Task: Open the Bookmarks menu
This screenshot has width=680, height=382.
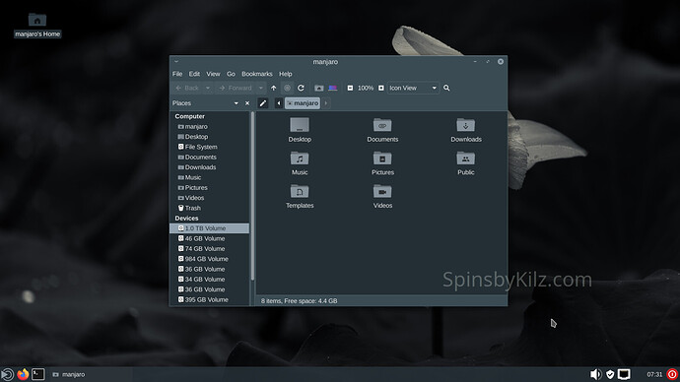Action: coord(257,74)
